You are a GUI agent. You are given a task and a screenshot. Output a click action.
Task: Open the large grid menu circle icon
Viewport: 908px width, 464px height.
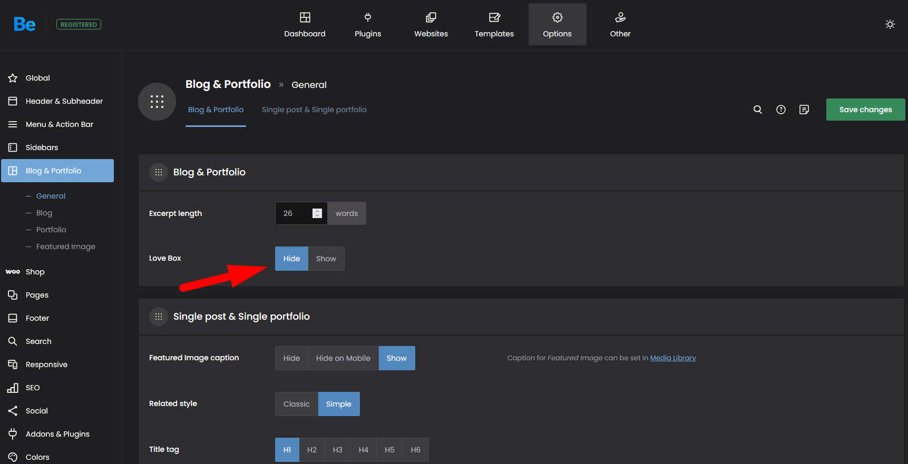pyautogui.click(x=157, y=102)
